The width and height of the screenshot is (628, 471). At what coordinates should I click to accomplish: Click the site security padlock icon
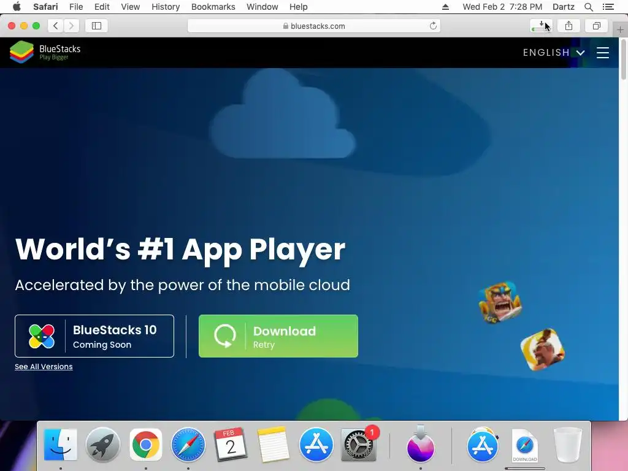(x=286, y=26)
